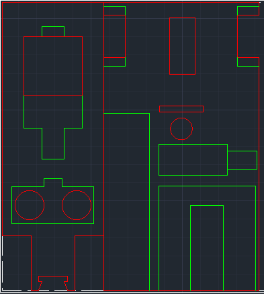Select the red left step block at bottom left

click(x=17, y=263)
